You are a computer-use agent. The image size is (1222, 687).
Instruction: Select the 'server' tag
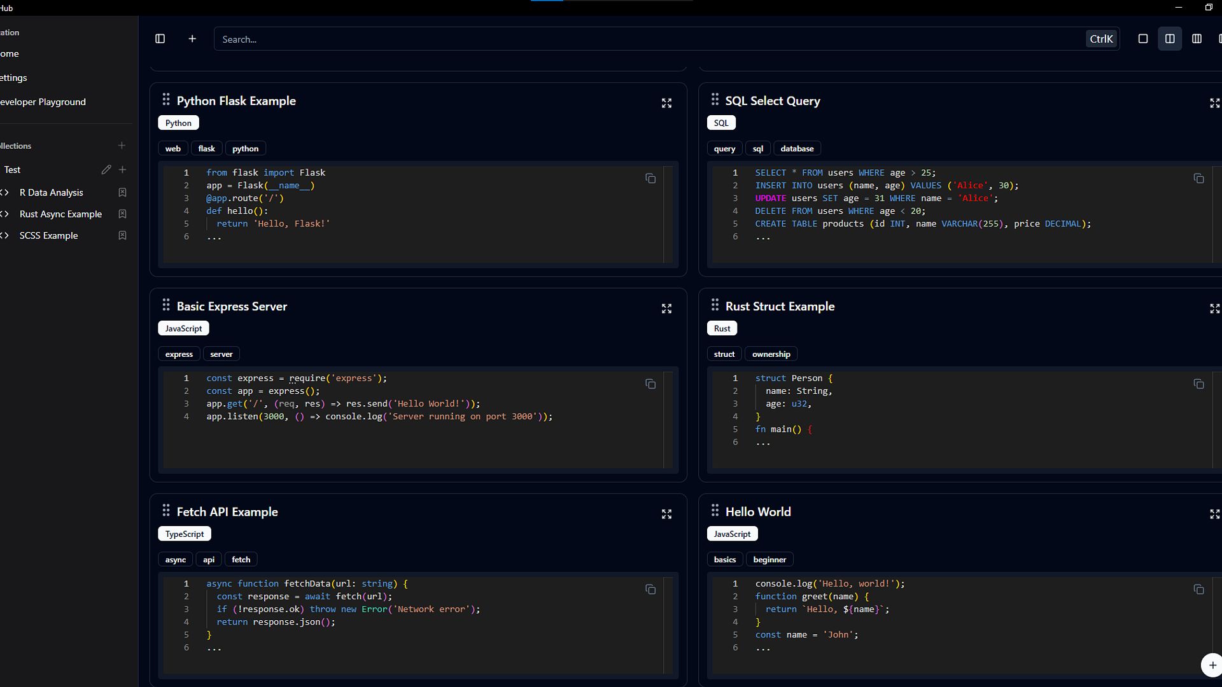pos(221,354)
